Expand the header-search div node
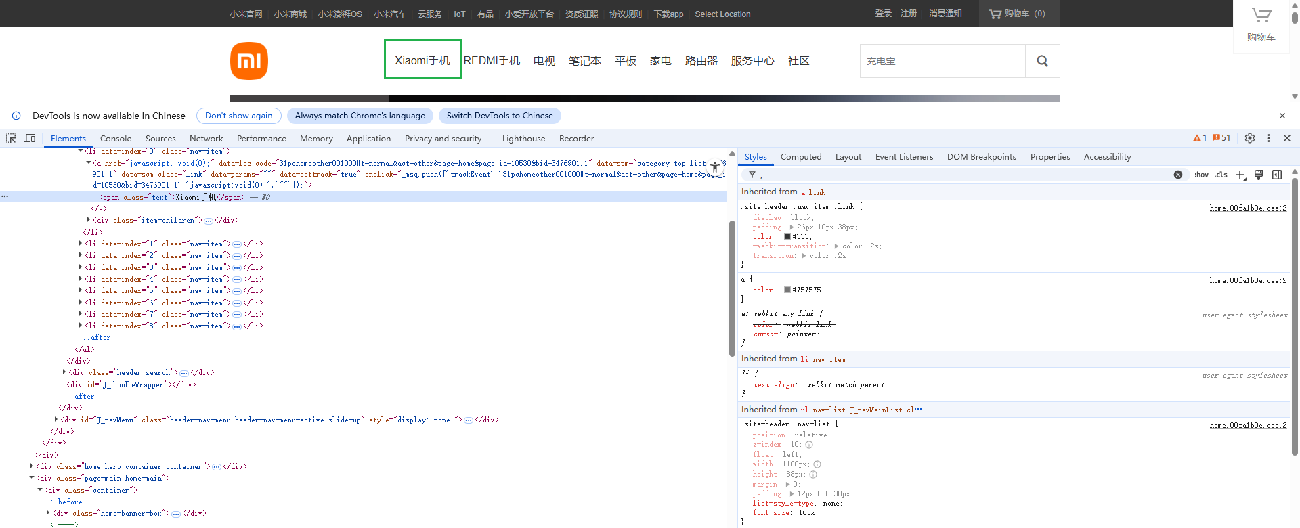 click(64, 372)
